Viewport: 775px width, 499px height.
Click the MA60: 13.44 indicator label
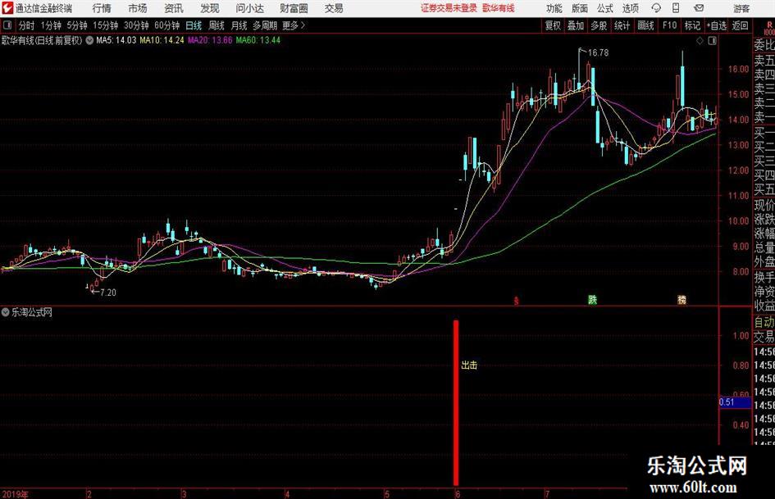click(258, 40)
